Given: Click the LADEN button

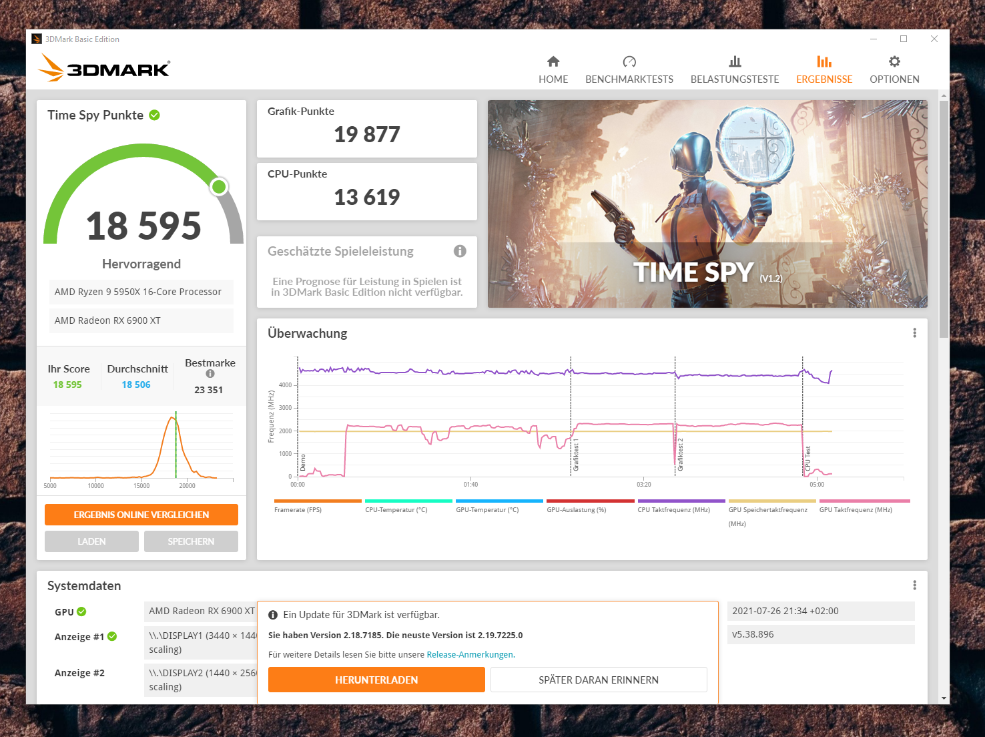Looking at the screenshot, I should click(x=91, y=541).
